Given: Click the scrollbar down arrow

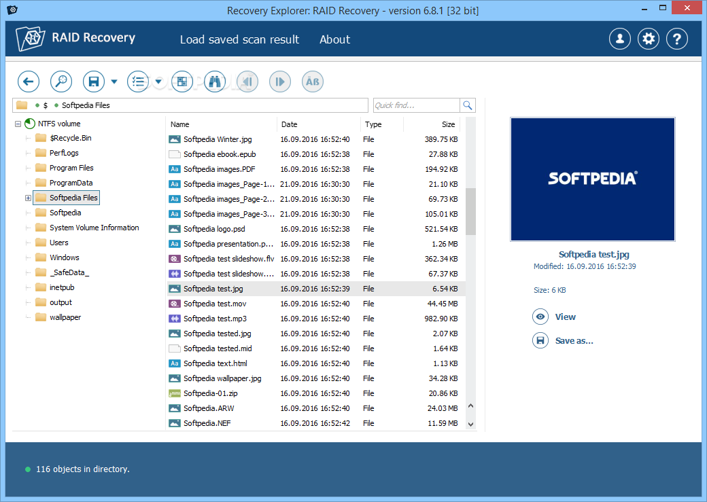Looking at the screenshot, I should click(x=470, y=424).
